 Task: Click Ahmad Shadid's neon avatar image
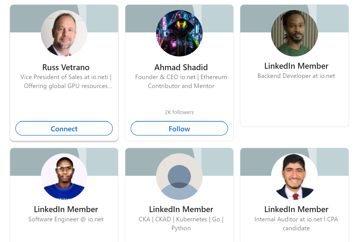point(179,33)
